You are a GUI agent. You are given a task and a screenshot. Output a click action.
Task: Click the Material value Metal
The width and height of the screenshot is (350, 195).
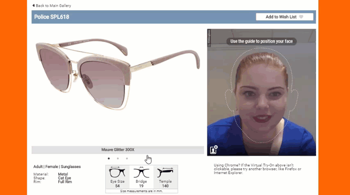[63, 174]
